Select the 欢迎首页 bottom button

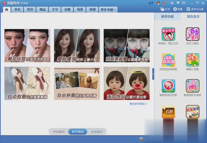point(59,132)
